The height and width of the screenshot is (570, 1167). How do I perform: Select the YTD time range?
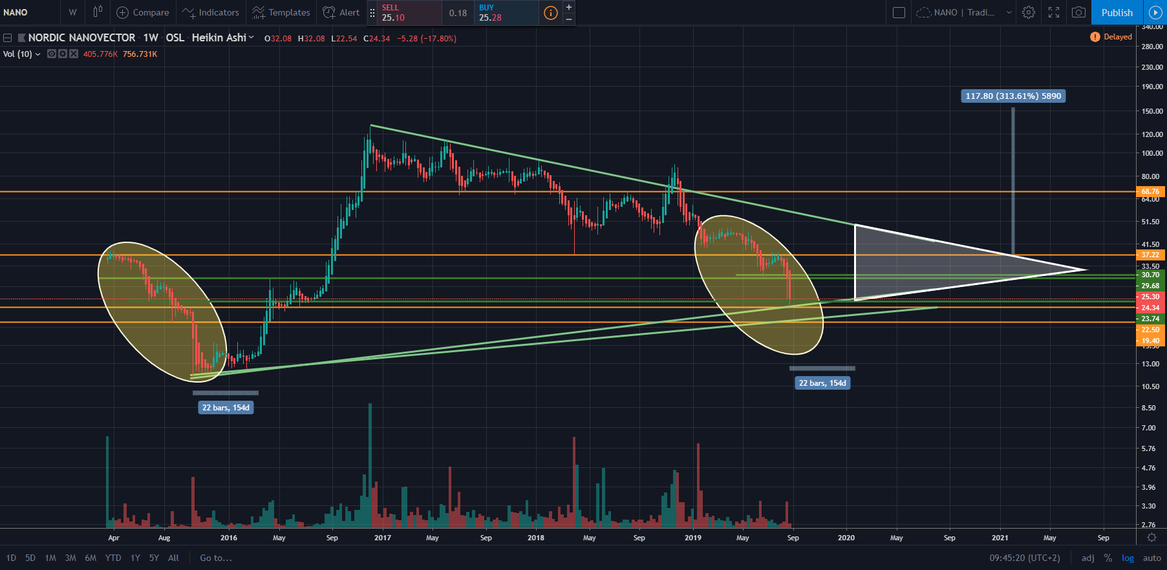[x=113, y=558]
